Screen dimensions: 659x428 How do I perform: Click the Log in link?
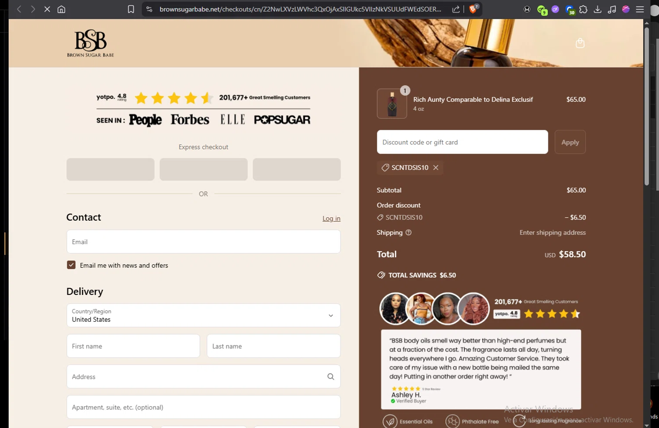click(331, 219)
